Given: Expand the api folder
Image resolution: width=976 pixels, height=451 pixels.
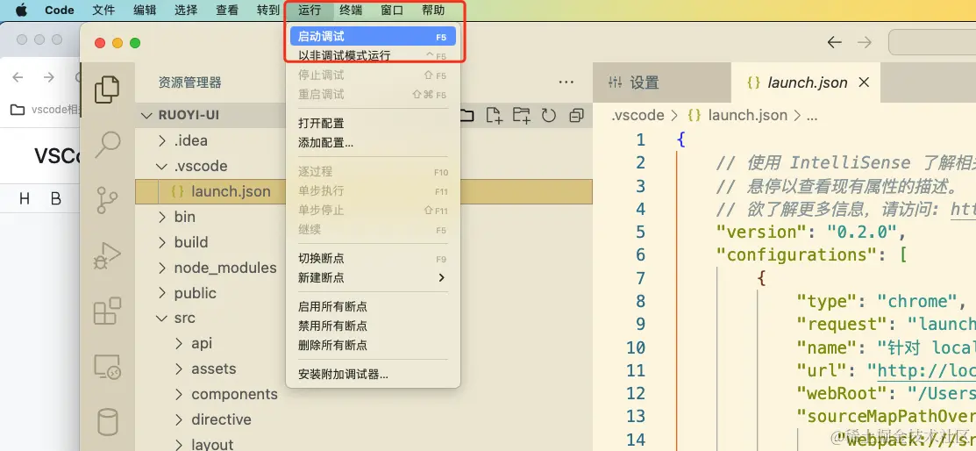Looking at the screenshot, I should 179,344.
